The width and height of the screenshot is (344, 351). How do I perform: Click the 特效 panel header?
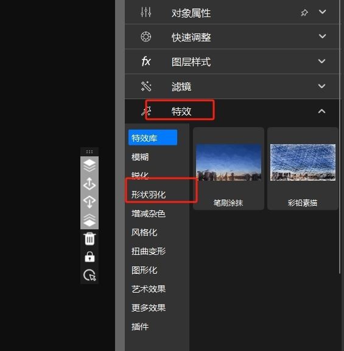pyautogui.click(x=233, y=111)
